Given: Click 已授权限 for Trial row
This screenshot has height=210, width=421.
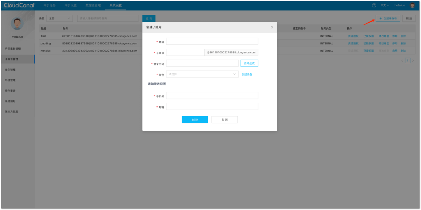Looking at the screenshot, I should (x=369, y=36).
